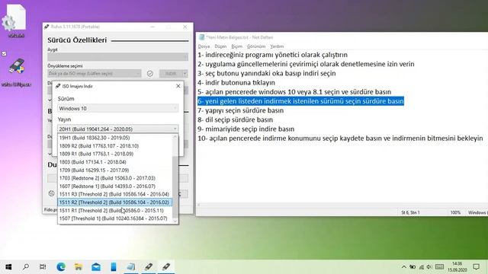
Task: Click Notepad St 6, Stn 1 status entry
Action: coord(410,212)
